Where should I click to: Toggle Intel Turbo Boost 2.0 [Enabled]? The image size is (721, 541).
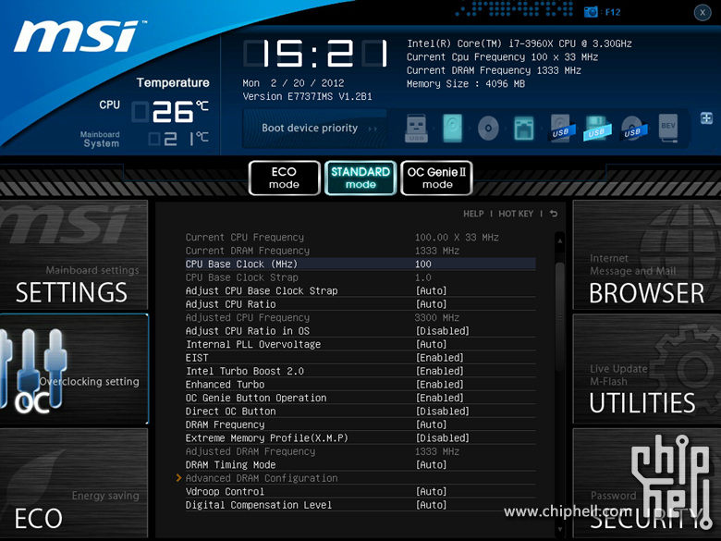[440, 371]
